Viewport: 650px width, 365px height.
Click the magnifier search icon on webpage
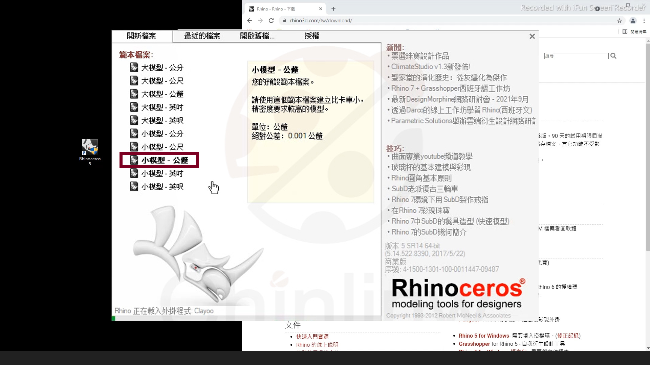pyautogui.click(x=613, y=56)
